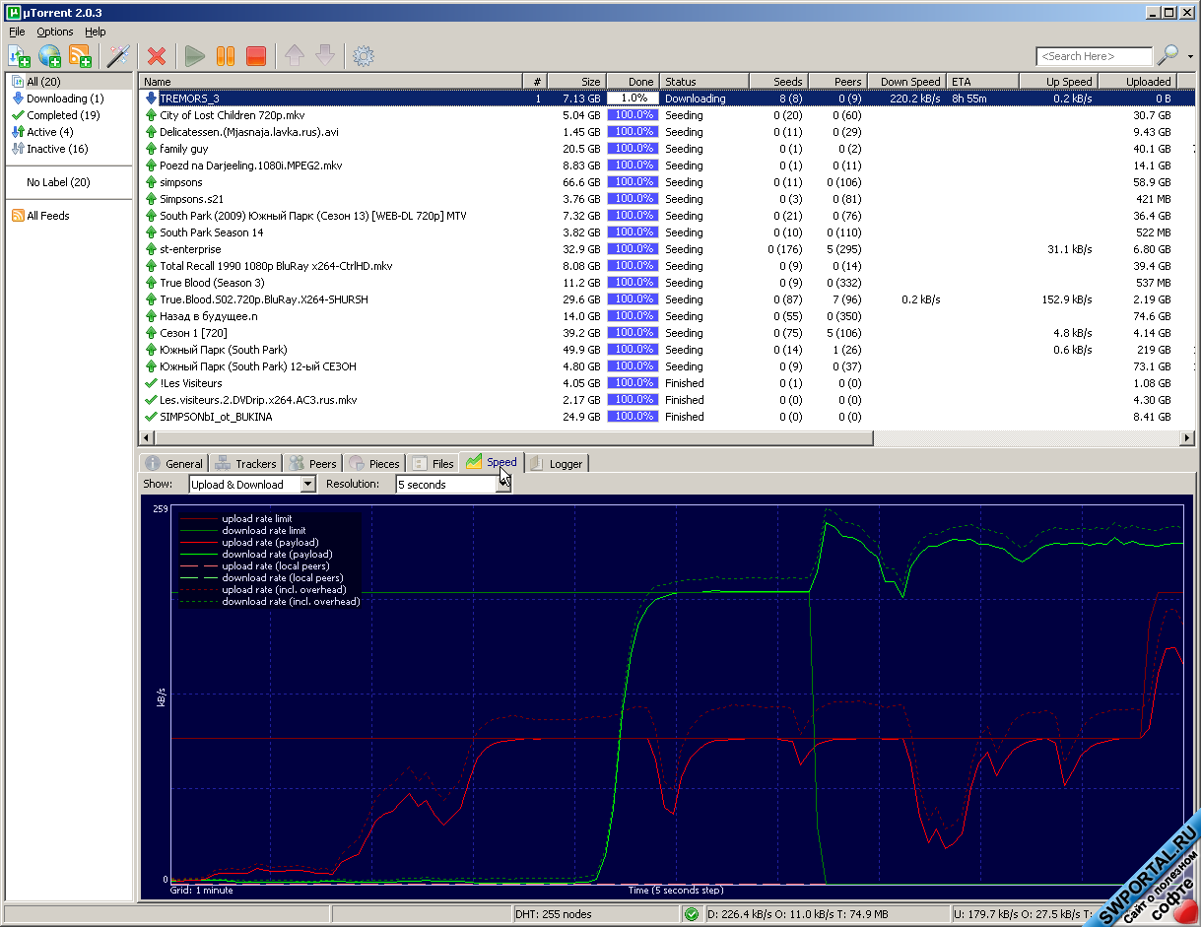Click the green Start torrent icon
1201x927 pixels.
click(195, 56)
